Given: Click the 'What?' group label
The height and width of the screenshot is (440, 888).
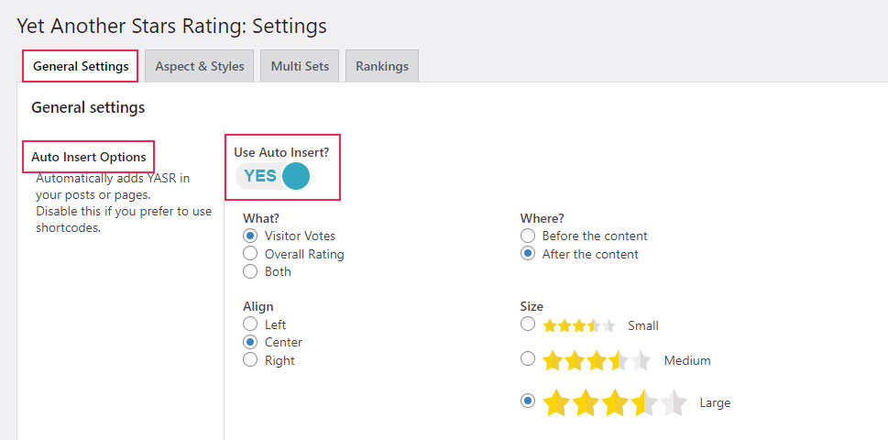Looking at the screenshot, I should 261,218.
